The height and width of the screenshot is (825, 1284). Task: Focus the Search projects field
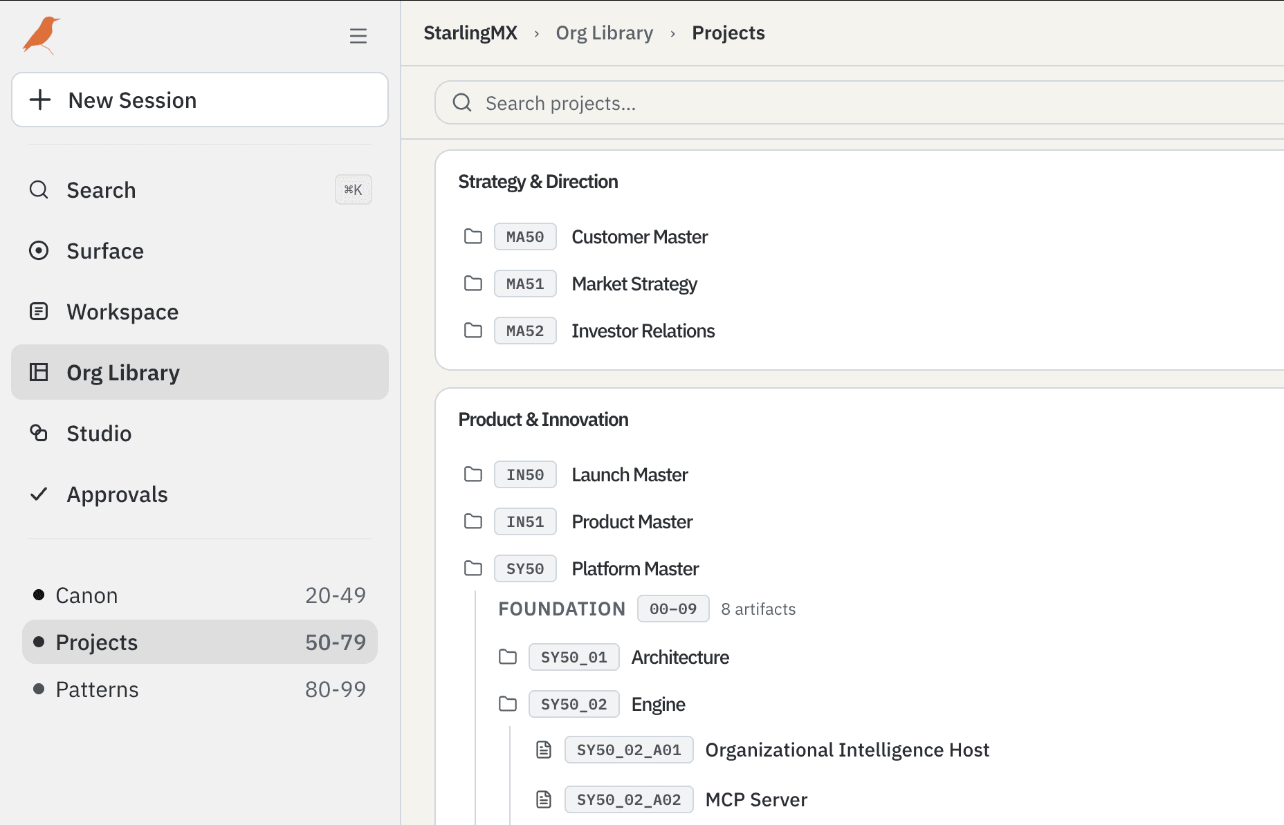point(859,103)
